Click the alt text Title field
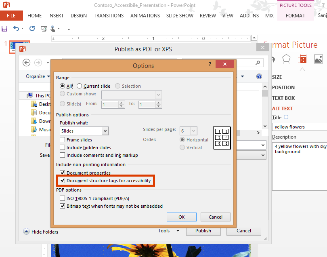327x257 pixels. (x=300, y=127)
